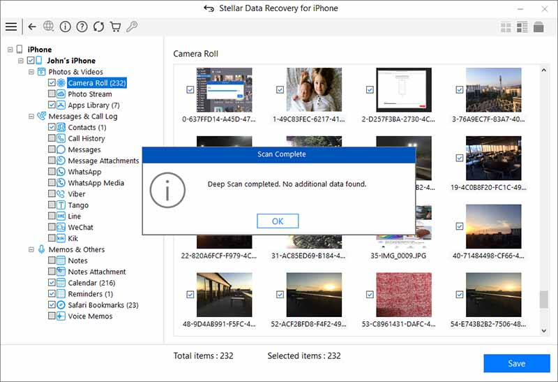Screen dimensions: 558x382
Task: Click the blue Save button
Action: 517,363
